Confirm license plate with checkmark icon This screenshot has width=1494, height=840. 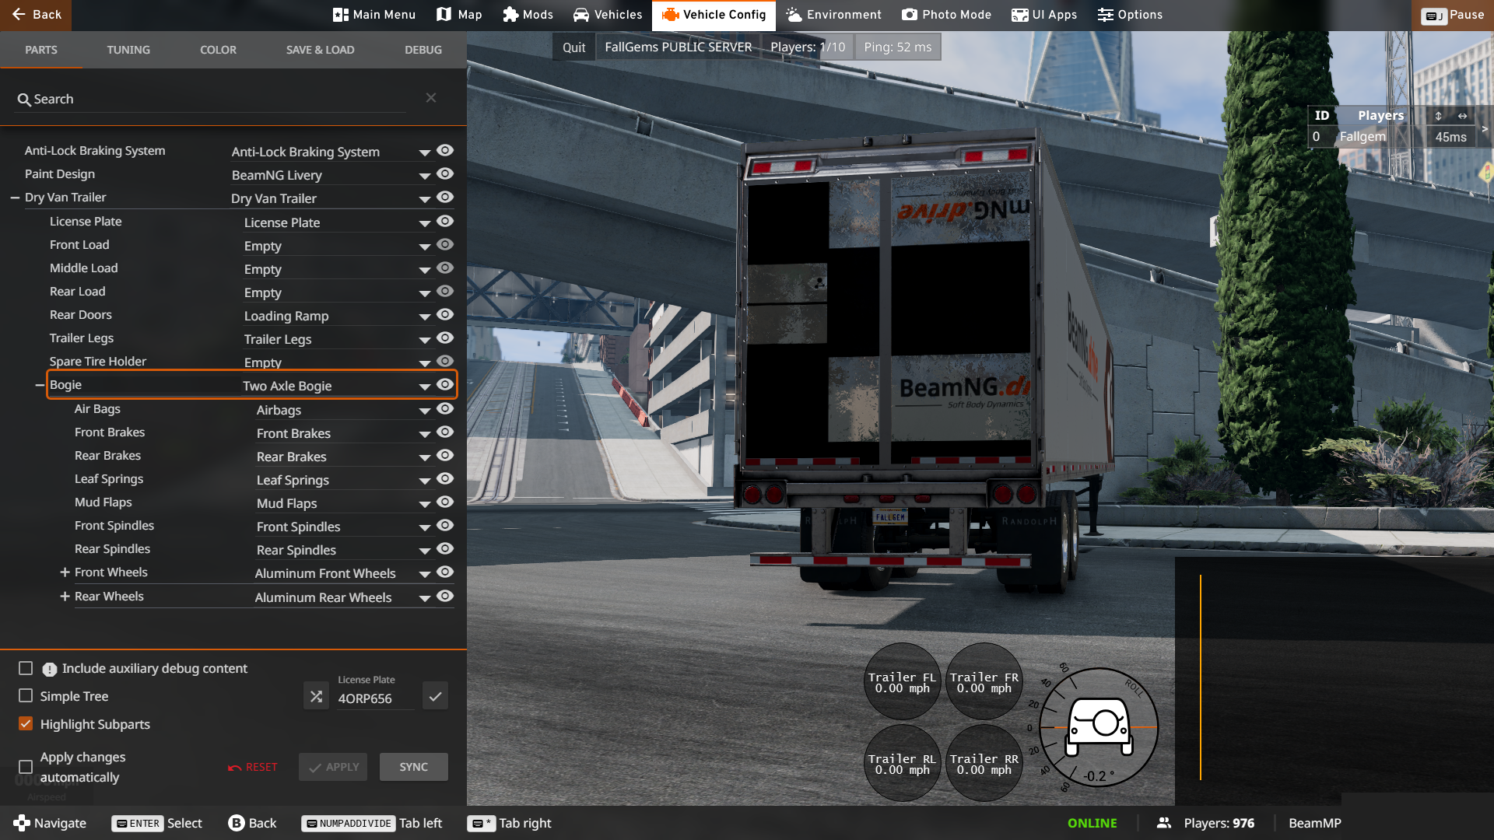(435, 696)
